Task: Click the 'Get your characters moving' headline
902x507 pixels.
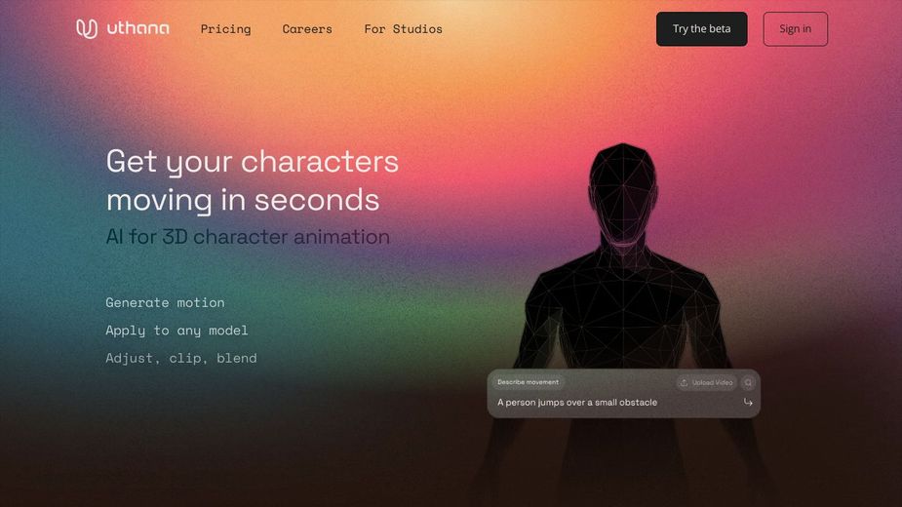Action: (x=252, y=180)
